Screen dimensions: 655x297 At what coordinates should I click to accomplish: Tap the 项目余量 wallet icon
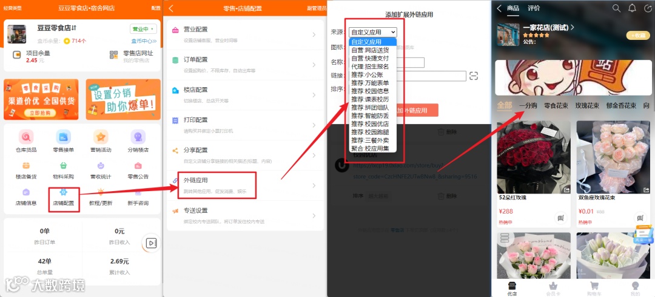pos(17,54)
